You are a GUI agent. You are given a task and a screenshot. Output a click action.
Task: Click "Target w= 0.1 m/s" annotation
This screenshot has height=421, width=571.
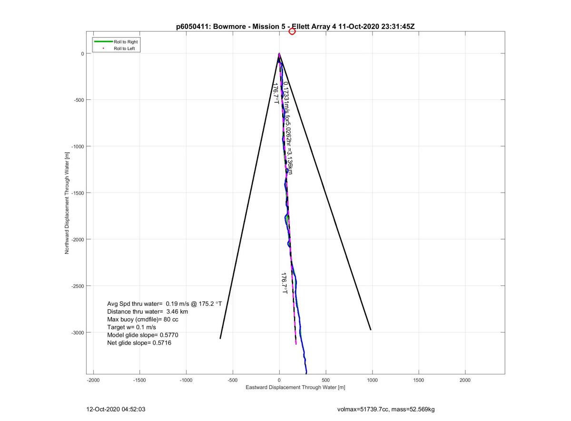pyautogui.click(x=131, y=327)
